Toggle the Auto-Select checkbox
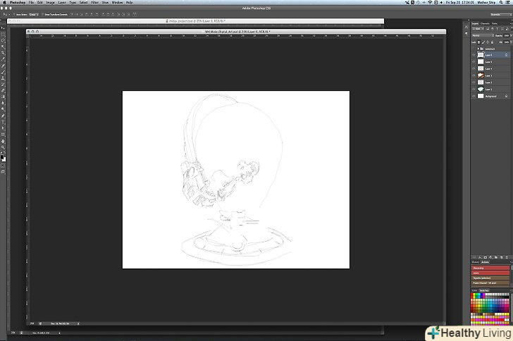This screenshot has height=341, width=513. pos(15,13)
